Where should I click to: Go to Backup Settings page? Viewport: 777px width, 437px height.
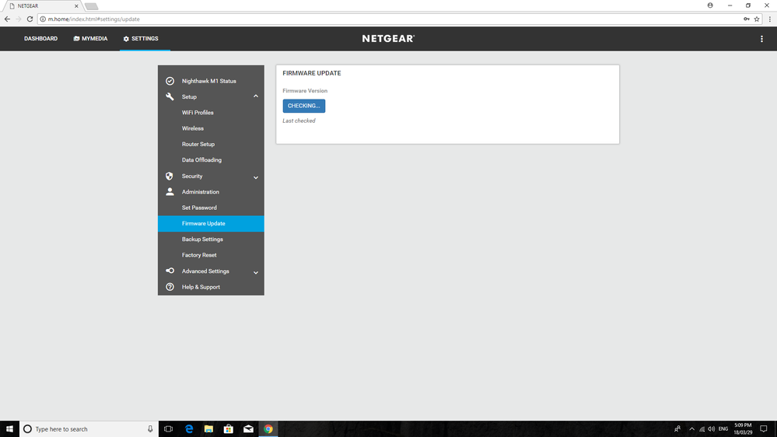tap(202, 239)
